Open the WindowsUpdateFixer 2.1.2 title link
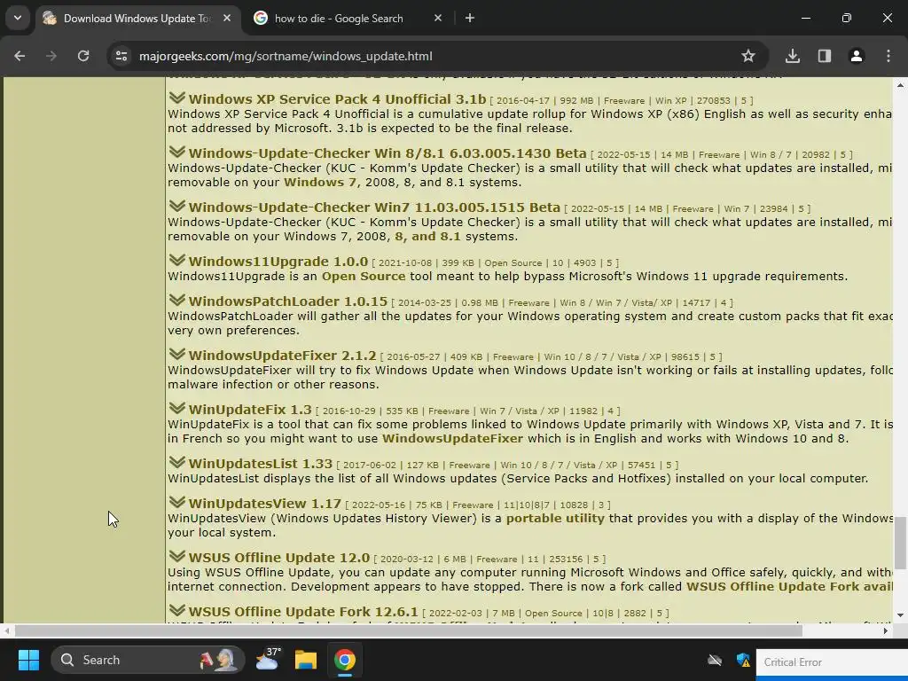Viewport: 908px width, 681px height. click(x=282, y=356)
